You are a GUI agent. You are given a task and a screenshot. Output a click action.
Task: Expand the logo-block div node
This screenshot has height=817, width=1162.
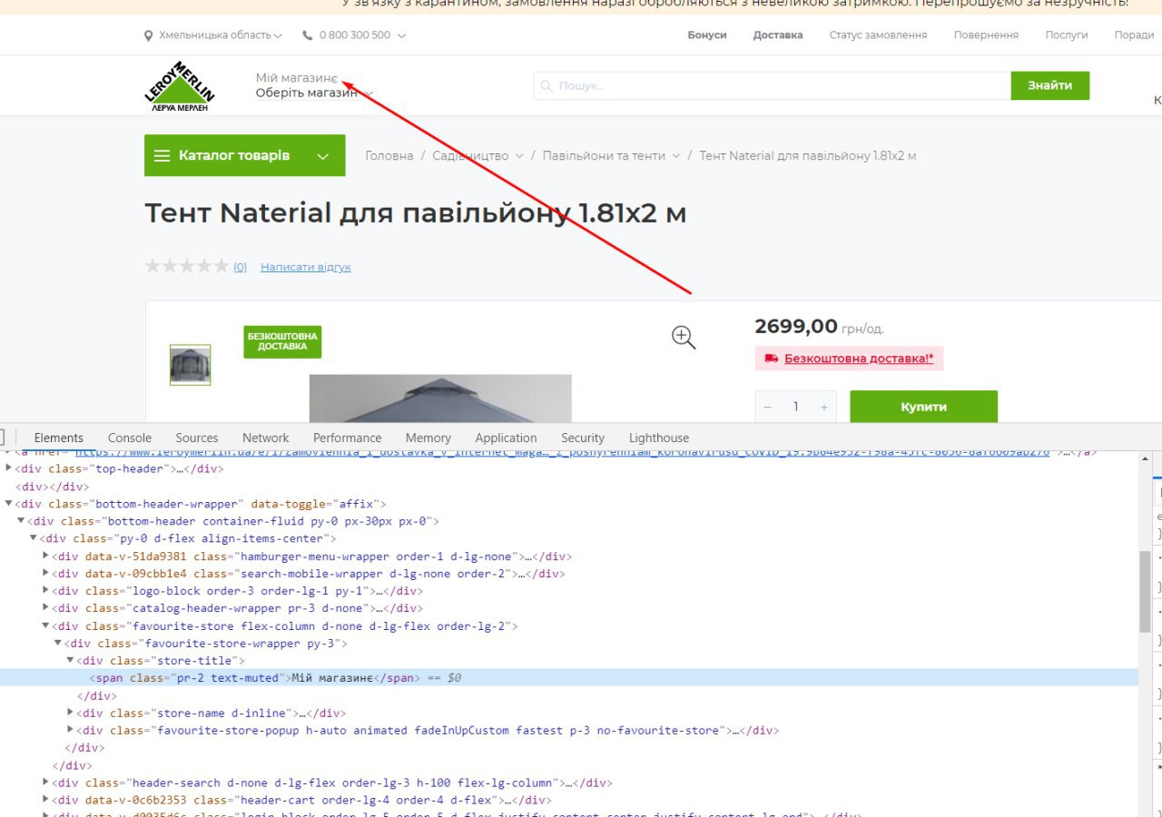point(46,591)
